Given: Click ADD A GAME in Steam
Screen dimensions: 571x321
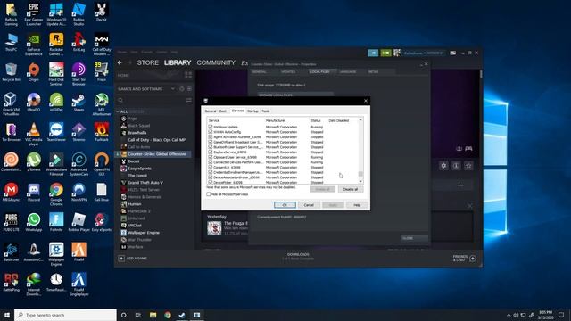Looking at the screenshot, I should click(x=133, y=259).
